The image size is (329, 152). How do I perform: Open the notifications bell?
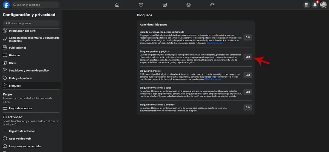click(315, 5)
